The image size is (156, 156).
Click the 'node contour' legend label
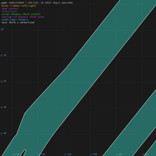[x=10, y=8]
